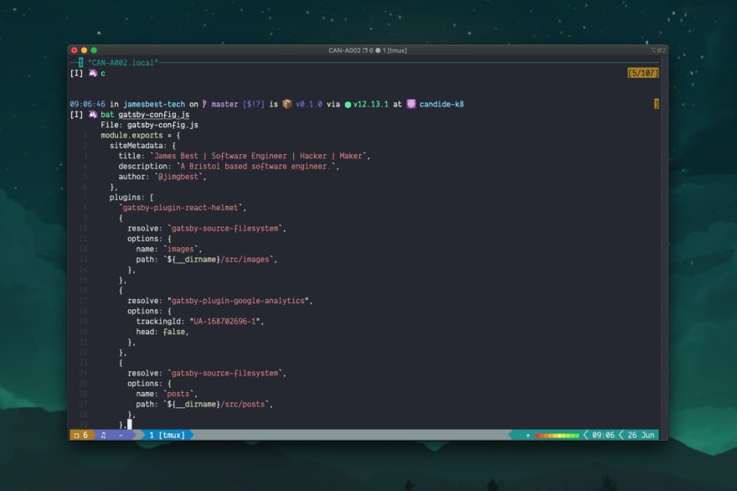This screenshot has height=491, width=737.
Task: Click the package version "v0.1.0"
Action: pyautogui.click(x=309, y=104)
